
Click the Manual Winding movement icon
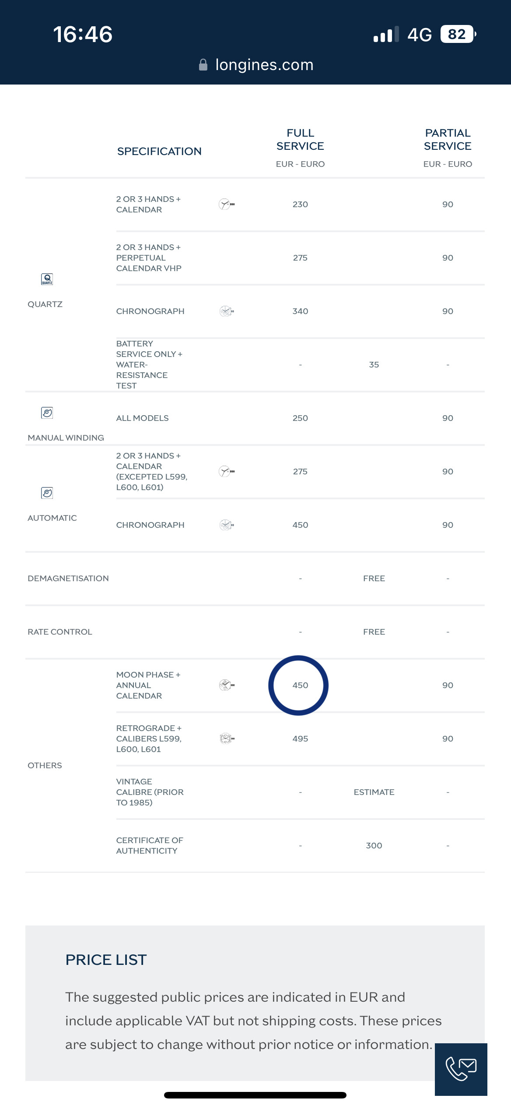click(47, 413)
